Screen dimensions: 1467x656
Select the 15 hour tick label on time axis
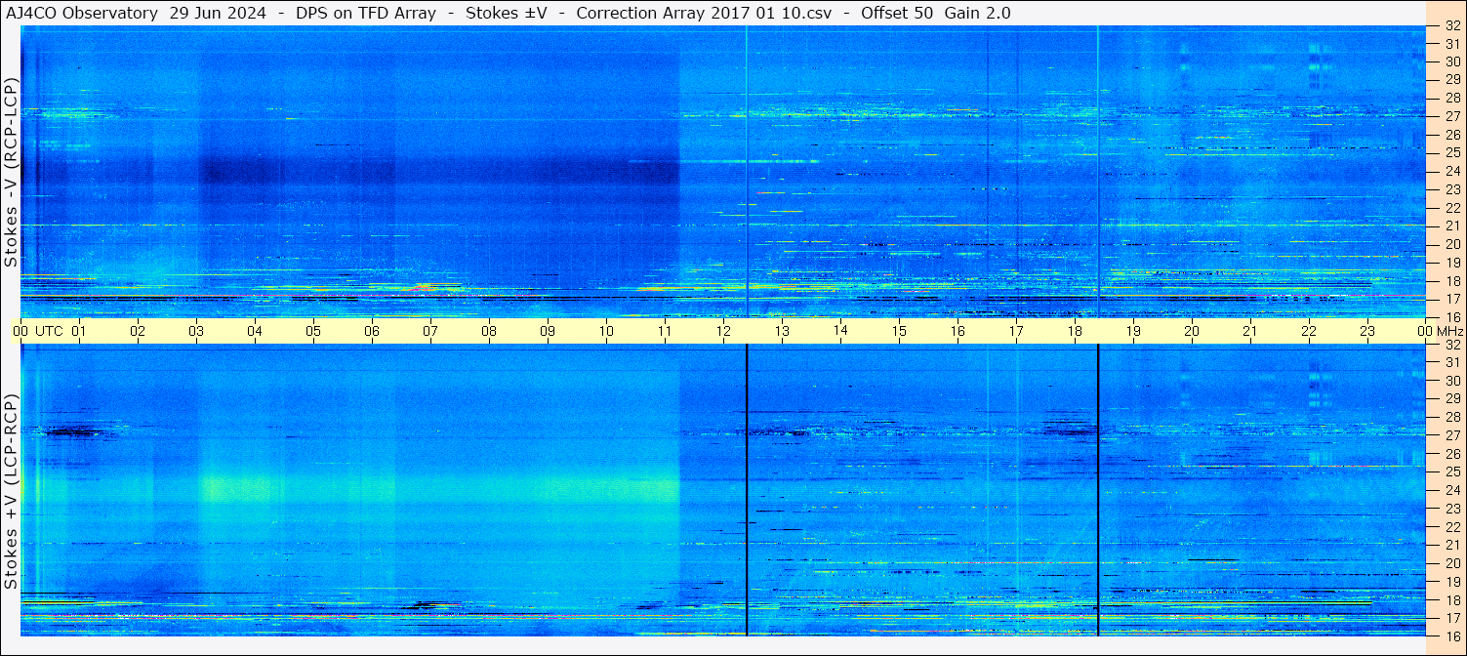(x=899, y=331)
